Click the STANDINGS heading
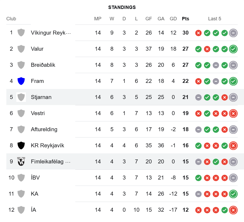The height and width of the screenshot is (222, 244). click(122, 7)
